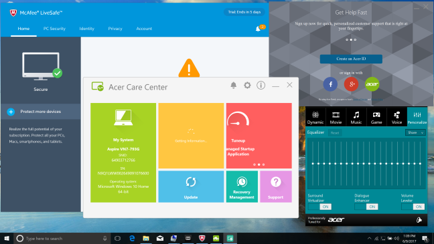Expand the Share dropdown in equalizer
434x244 pixels.
tap(415, 132)
